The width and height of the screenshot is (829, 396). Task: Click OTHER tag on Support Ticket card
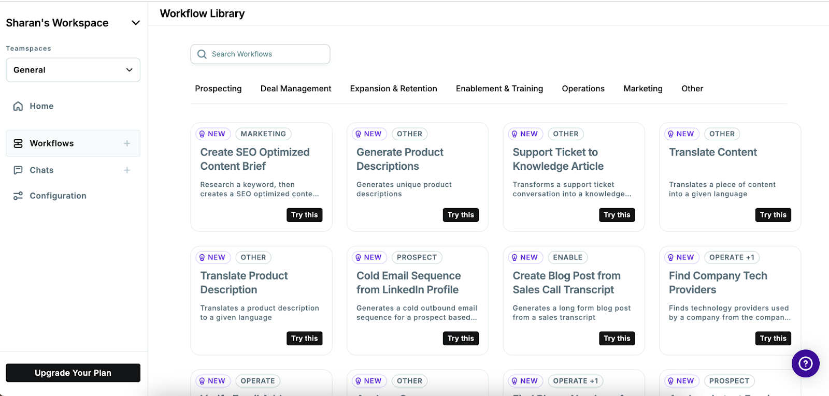[x=566, y=134]
